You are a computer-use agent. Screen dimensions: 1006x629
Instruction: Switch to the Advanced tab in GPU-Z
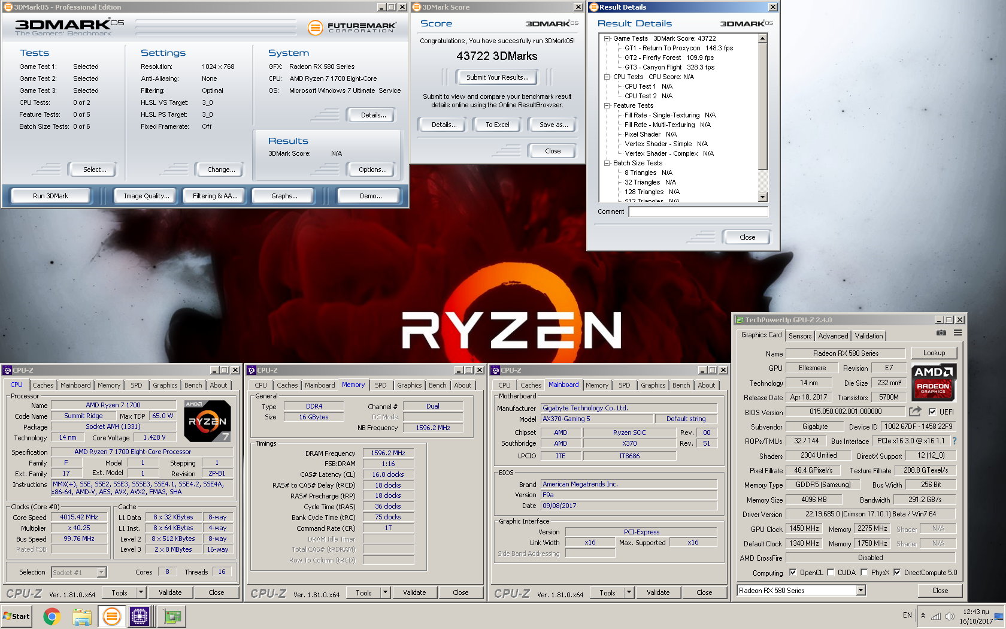(833, 336)
